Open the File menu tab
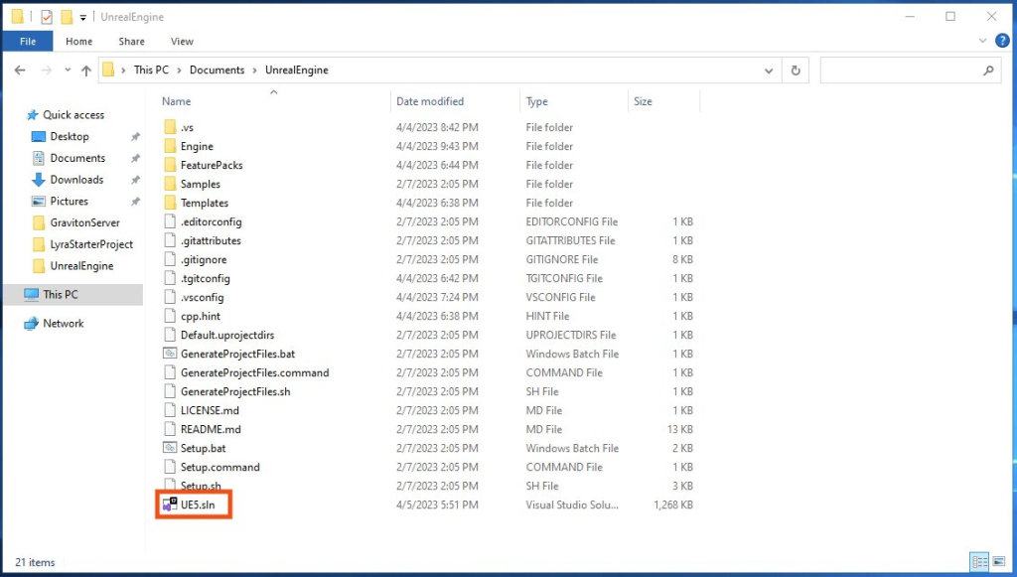 coord(28,41)
